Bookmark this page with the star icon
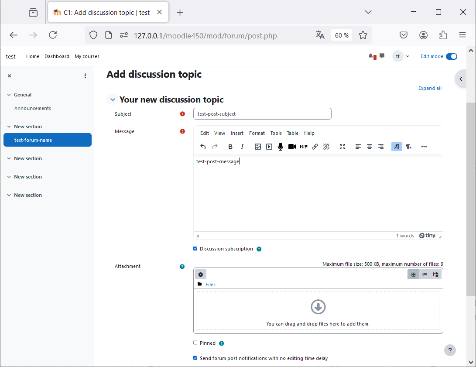 (363, 35)
